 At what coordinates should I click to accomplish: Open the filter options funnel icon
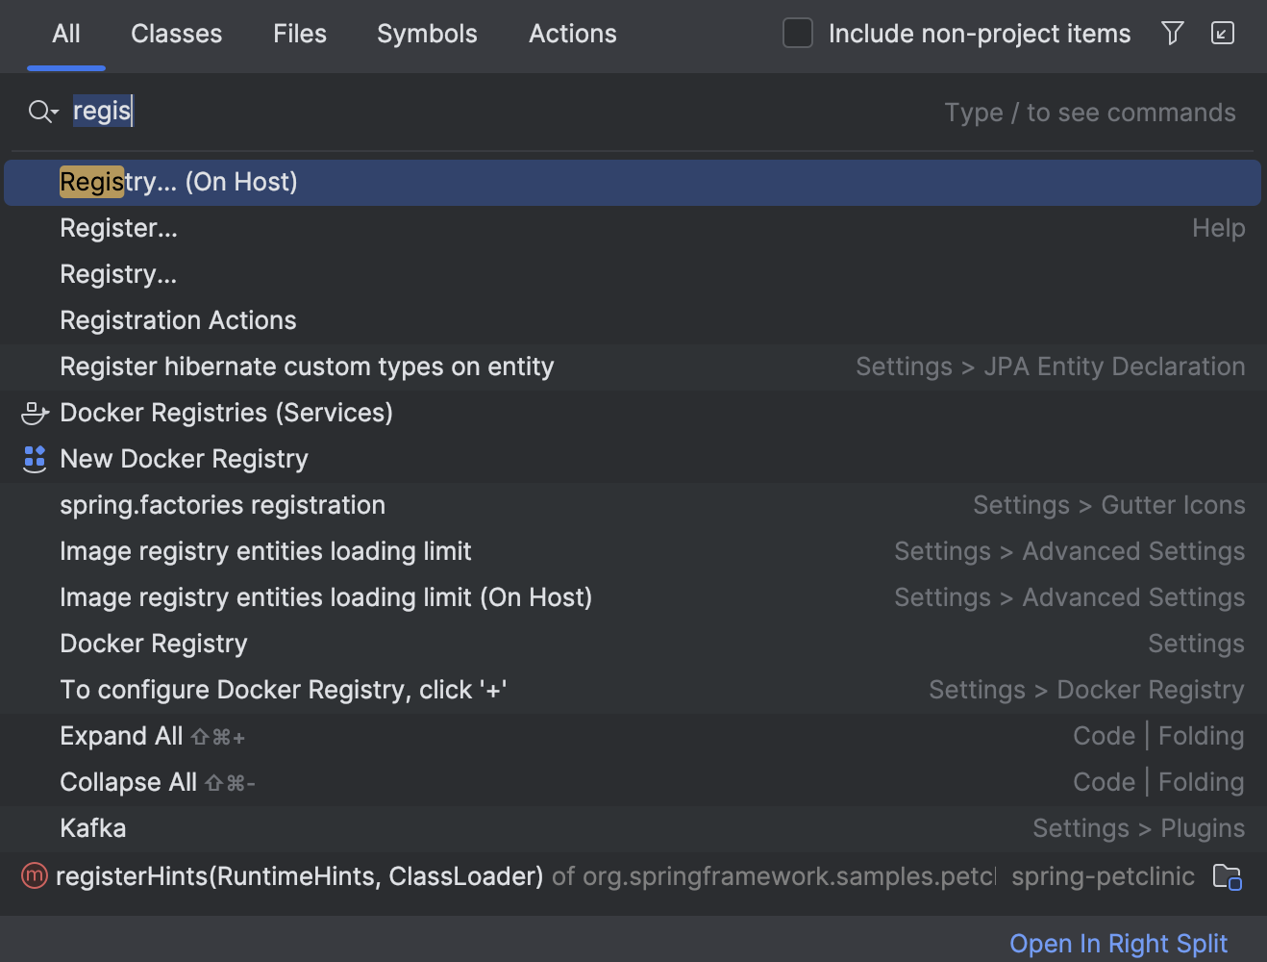tap(1172, 33)
